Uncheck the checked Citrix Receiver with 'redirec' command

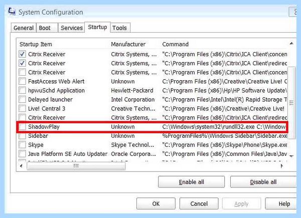click(x=22, y=63)
